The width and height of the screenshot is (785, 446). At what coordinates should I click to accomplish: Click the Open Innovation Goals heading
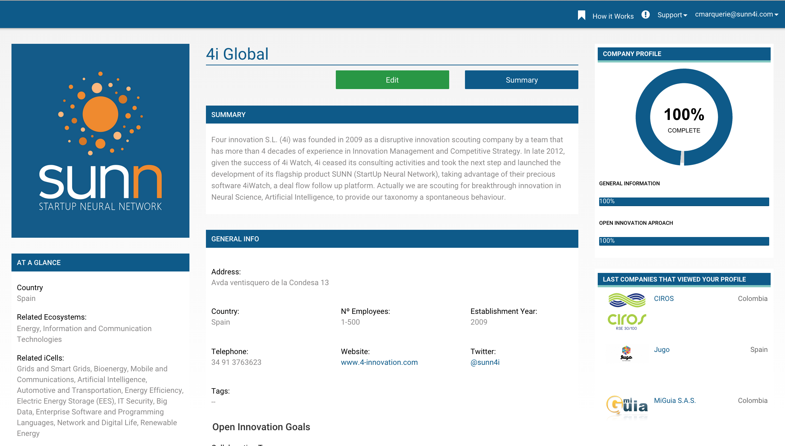(261, 427)
